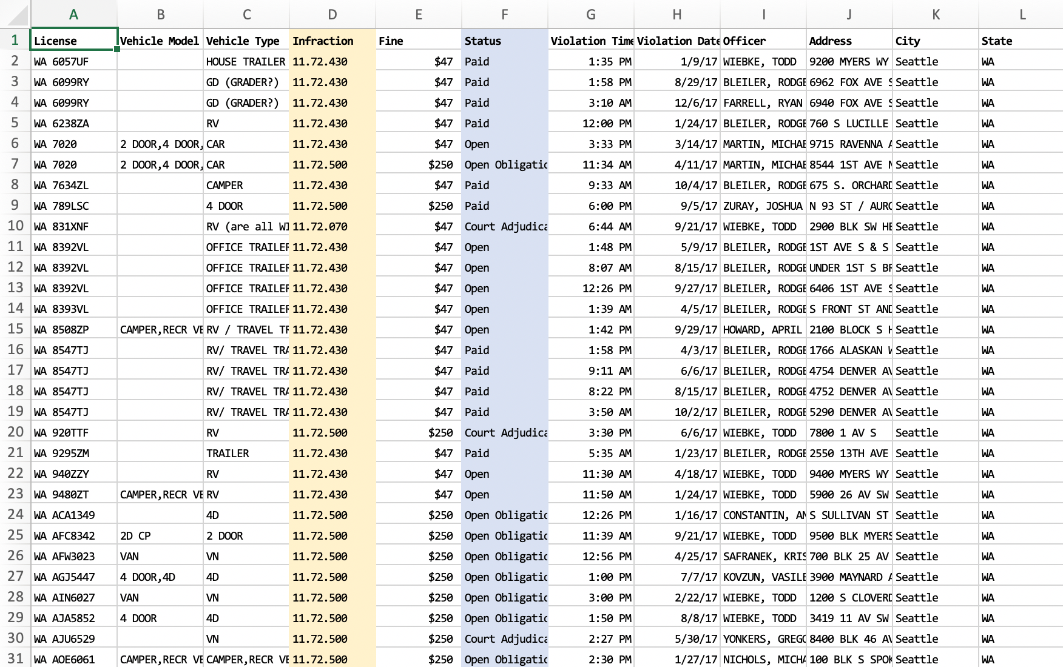The width and height of the screenshot is (1063, 667).
Task: Click the State header cell
Action: pyautogui.click(x=1021, y=41)
